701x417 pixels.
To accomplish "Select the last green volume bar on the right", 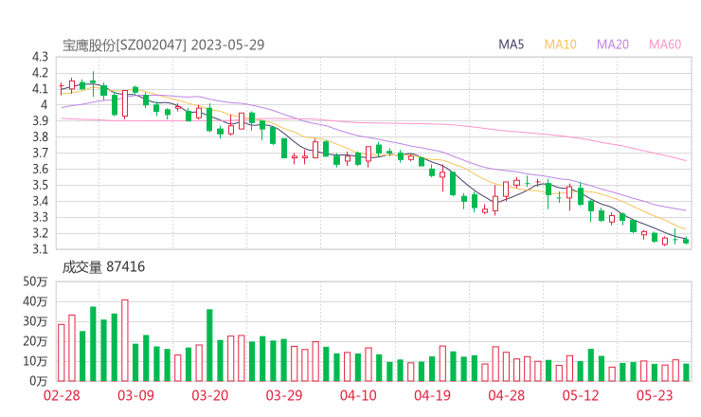I will tap(686, 372).
